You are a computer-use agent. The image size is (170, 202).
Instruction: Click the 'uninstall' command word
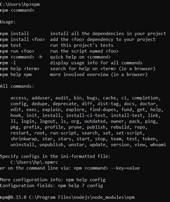click(22, 145)
